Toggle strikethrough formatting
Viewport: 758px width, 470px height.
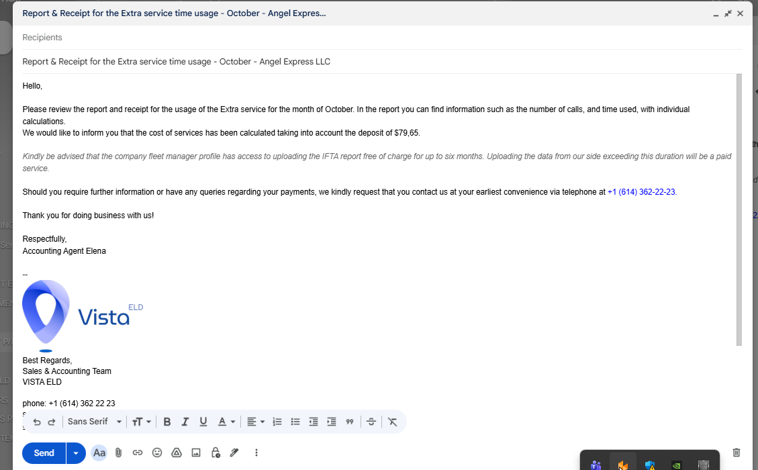click(x=371, y=422)
